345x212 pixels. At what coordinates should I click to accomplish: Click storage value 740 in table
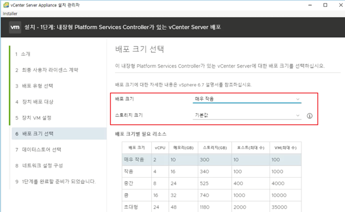coord(205,195)
